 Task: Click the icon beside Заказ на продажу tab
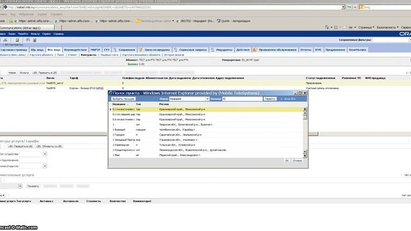pos(141,49)
